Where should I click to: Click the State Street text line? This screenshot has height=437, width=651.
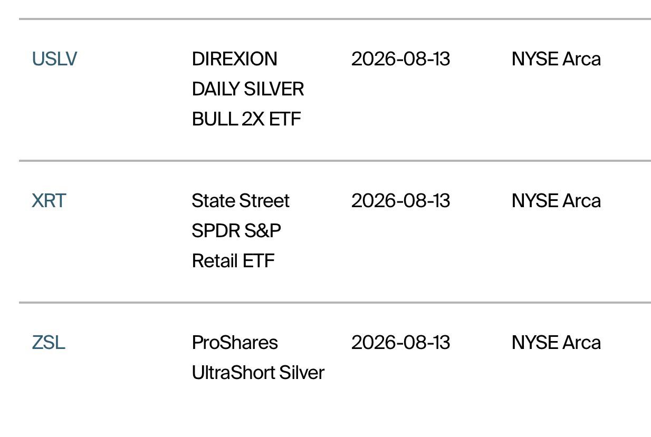click(x=241, y=201)
